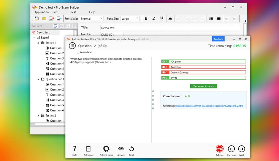The height and width of the screenshot is (161, 279).
Task: Uncheck answer D CVPN
Action: pyautogui.click(x=164, y=78)
